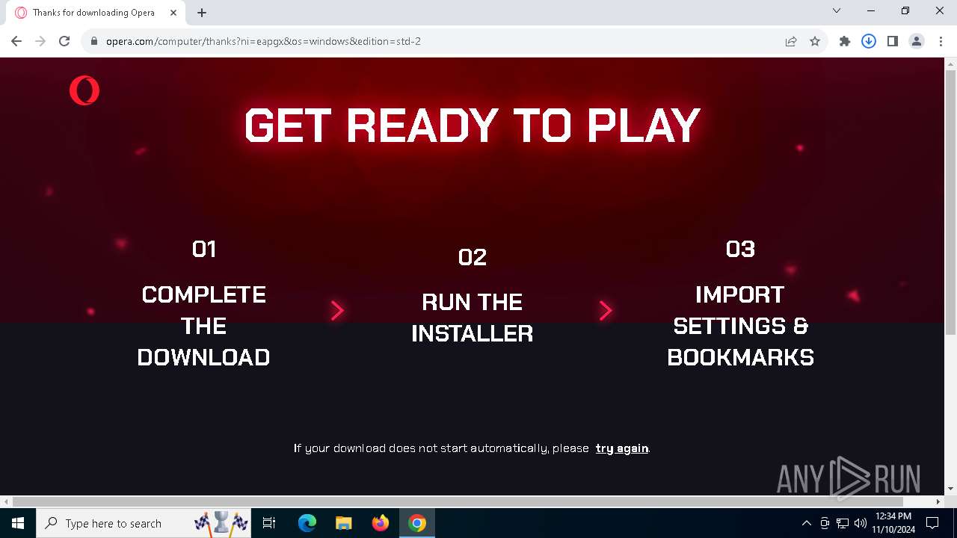Click the 'GET READY TO PLAY' heading
Image resolution: width=957 pixels, height=538 pixels.
(x=473, y=125)
